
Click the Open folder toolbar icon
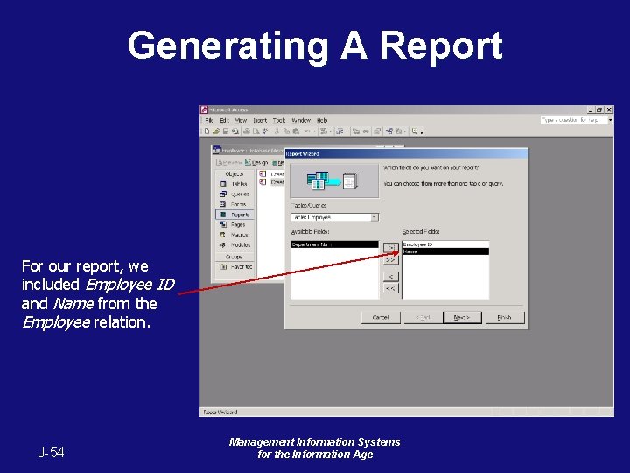click(217, 131)
